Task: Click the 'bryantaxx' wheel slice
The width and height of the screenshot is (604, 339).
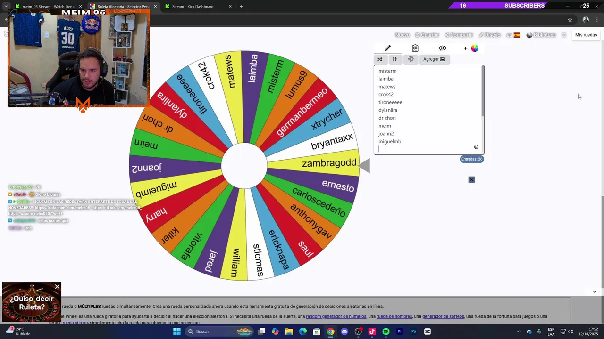Action: (x=332, y=140)
